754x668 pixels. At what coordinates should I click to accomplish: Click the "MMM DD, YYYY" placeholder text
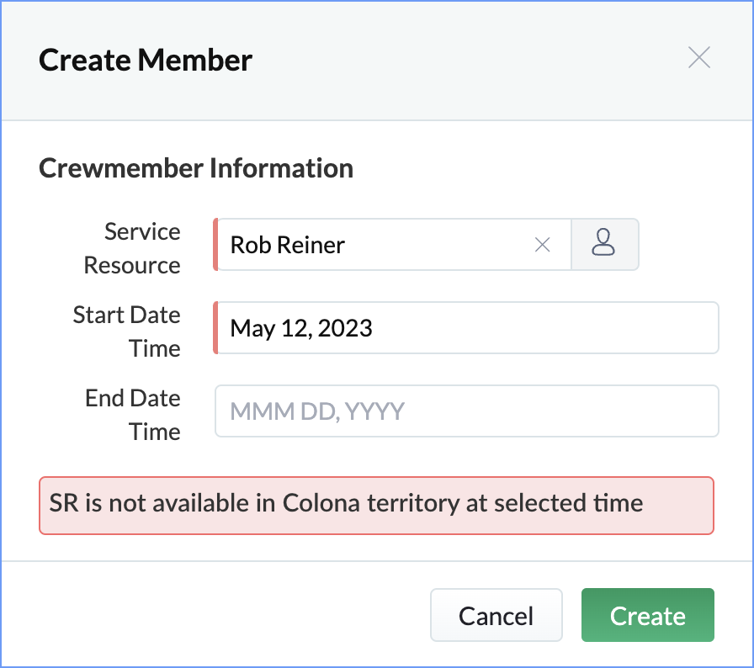pos(317,411)
